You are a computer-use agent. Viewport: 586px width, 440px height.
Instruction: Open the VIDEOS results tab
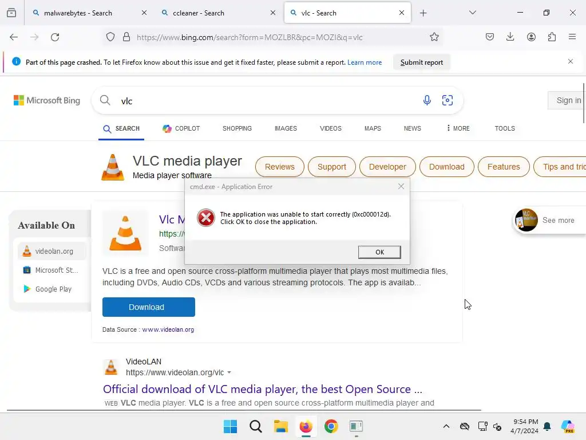click(x=330, y=128)
